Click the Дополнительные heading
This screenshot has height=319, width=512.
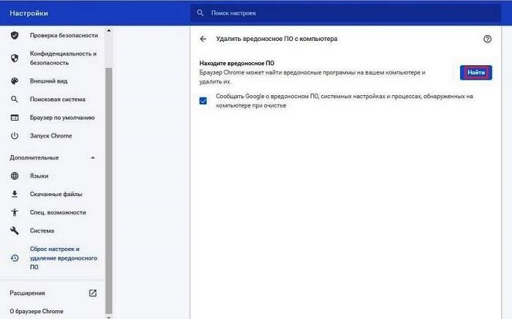pyautogui.click(x=34, y=158)
